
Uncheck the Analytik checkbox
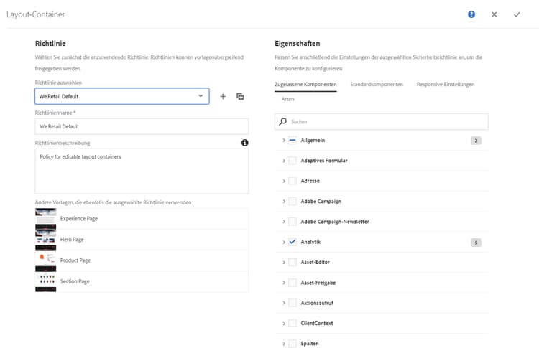pos(292,243)
